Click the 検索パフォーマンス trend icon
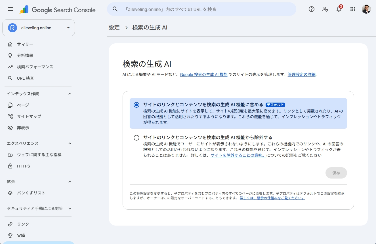The image size is (376, 244). tap(10, 67)
